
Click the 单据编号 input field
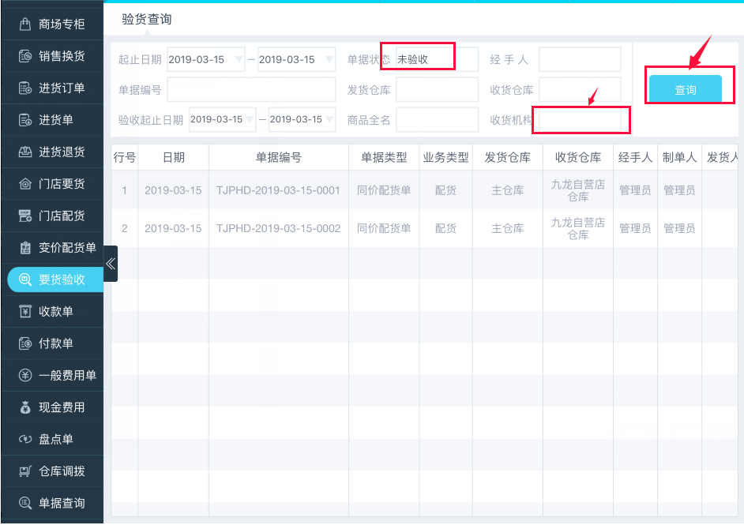(x=251, y=90)
